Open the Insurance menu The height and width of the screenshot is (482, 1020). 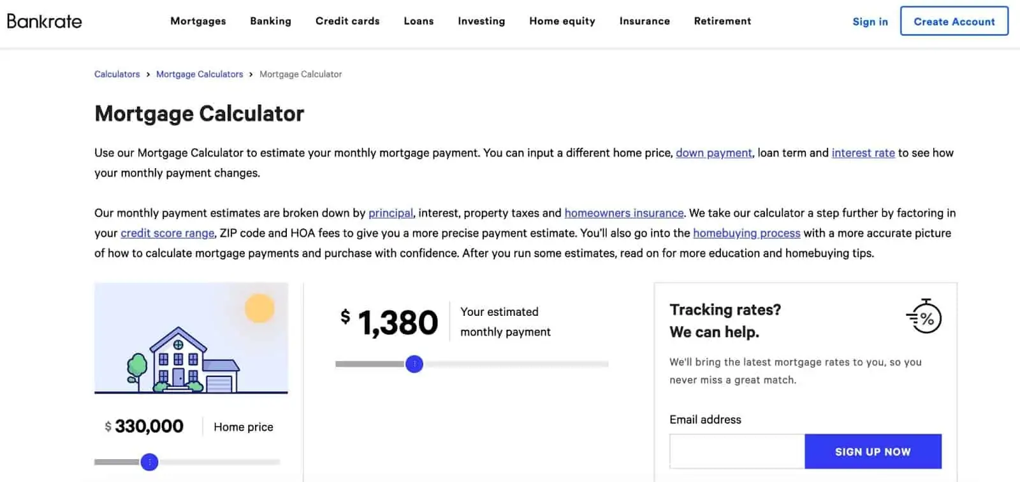pos(645,21)
